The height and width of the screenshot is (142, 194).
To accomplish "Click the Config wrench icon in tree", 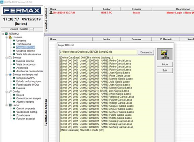I will (10, 92).
